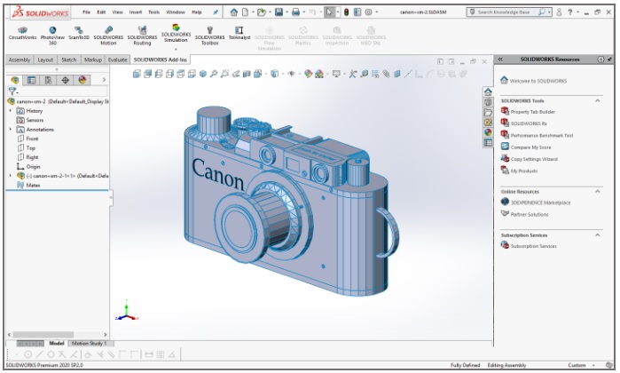Open Copy Settings Wizard link

click(529, 159)
